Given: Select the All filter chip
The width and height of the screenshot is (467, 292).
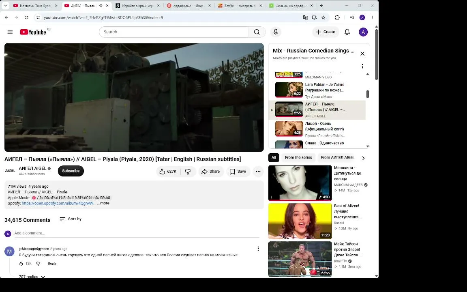Looking at the screenshot, I should (274, 158).
